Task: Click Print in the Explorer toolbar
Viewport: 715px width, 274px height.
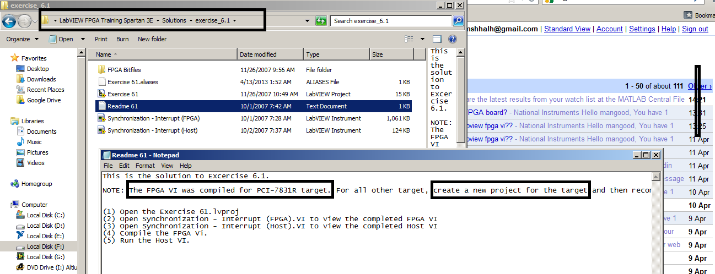Action: [x=101, y=39]
